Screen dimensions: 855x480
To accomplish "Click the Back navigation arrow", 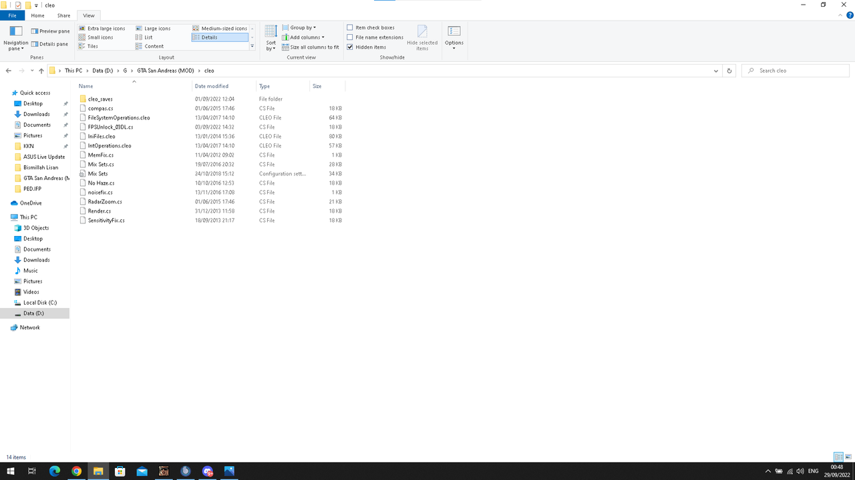I will [9, 71].
